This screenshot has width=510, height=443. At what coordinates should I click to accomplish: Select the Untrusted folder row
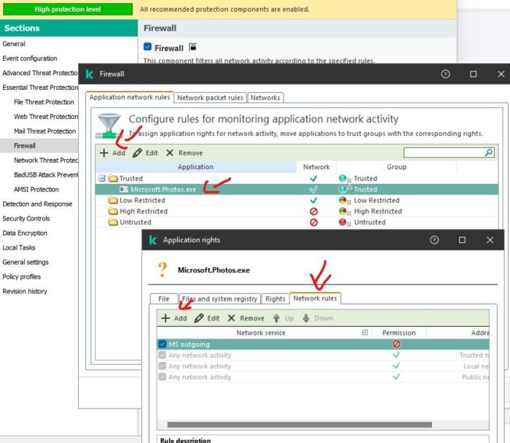[297, 222]
